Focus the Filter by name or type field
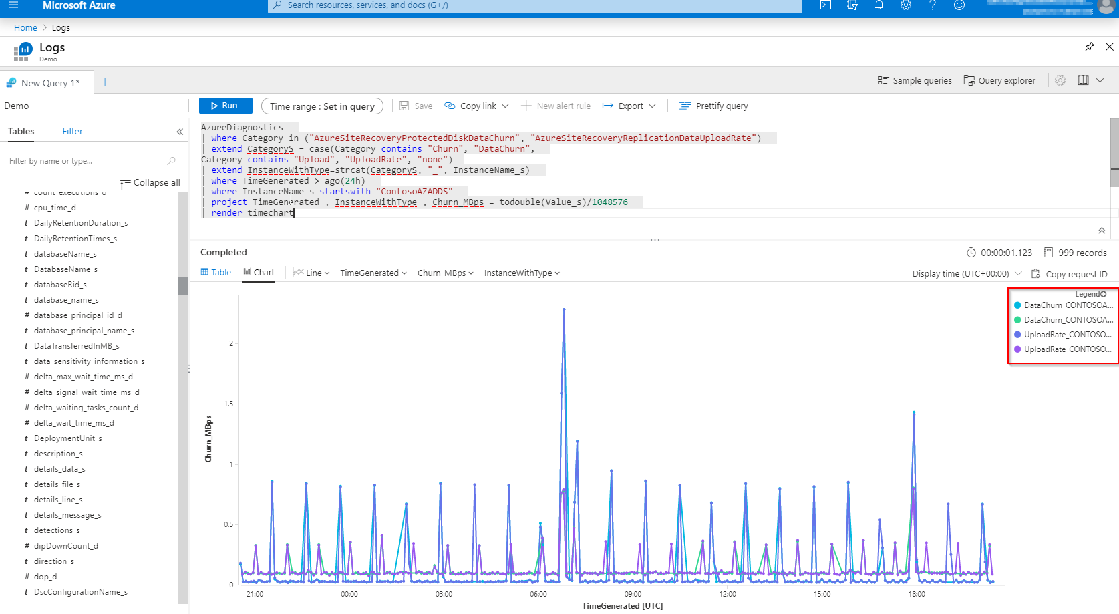The image size is (1119, 614). [x=93, y=161]
